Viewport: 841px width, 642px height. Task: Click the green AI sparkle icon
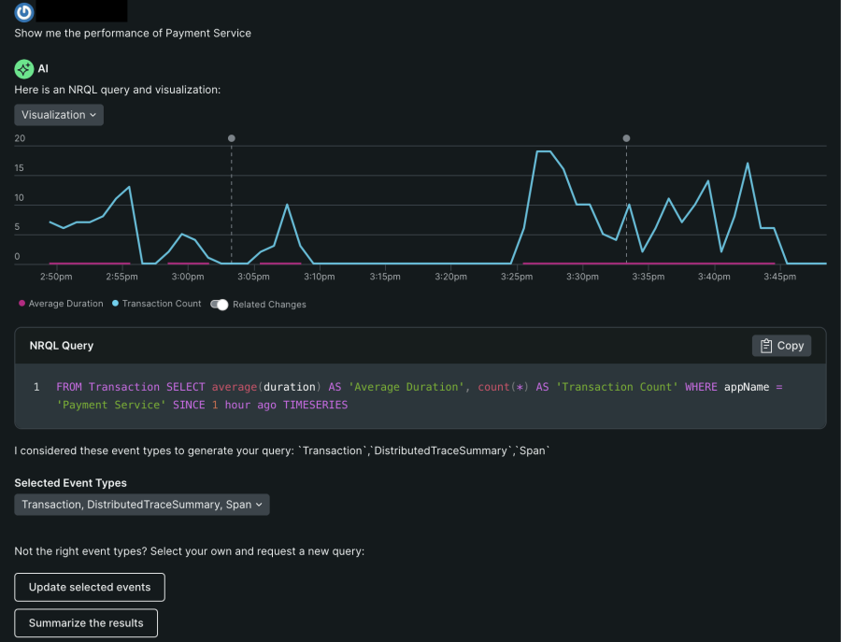tap(24, 69)
